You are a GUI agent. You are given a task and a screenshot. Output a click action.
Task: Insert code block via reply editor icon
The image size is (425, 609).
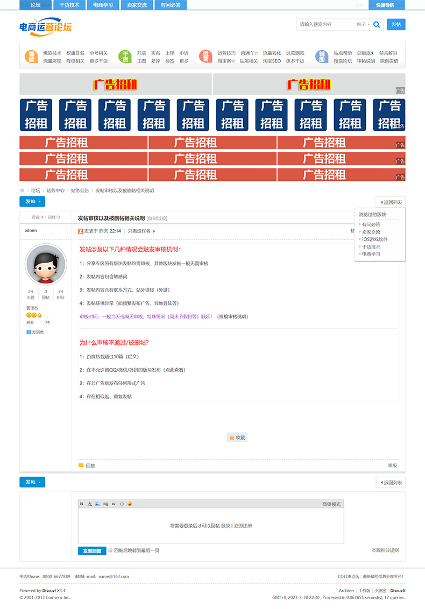coord(122,504)
